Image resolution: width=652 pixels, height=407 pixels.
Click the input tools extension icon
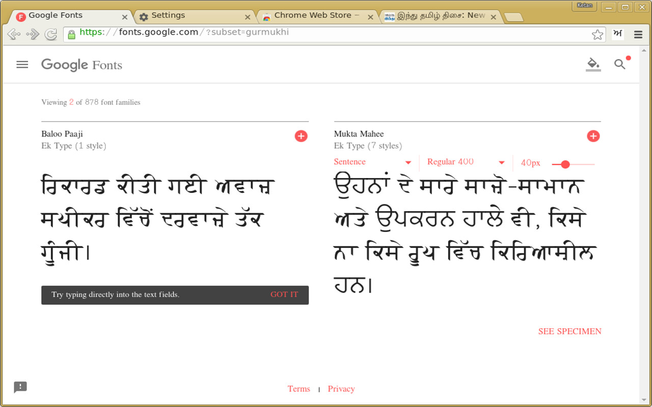pos(617,34)
